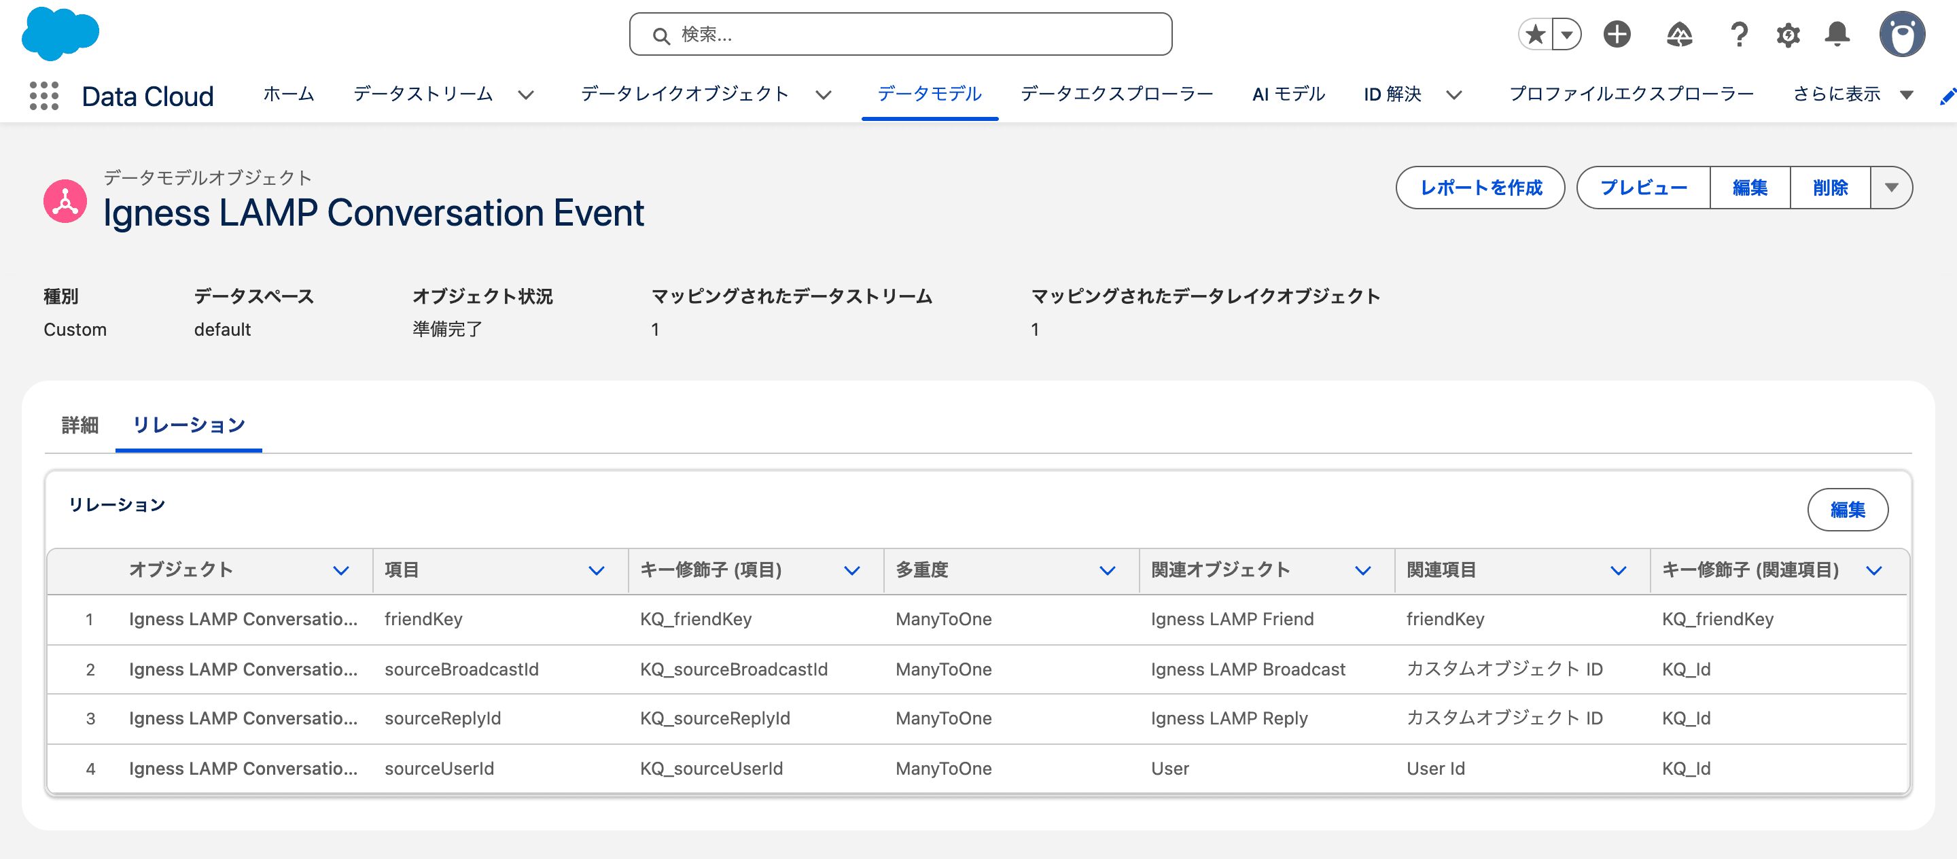The width and height of the screenshot is (1957, 859).
Task: Open the オブジェクト column menu chevron
Action: click(x=341, y=570)
